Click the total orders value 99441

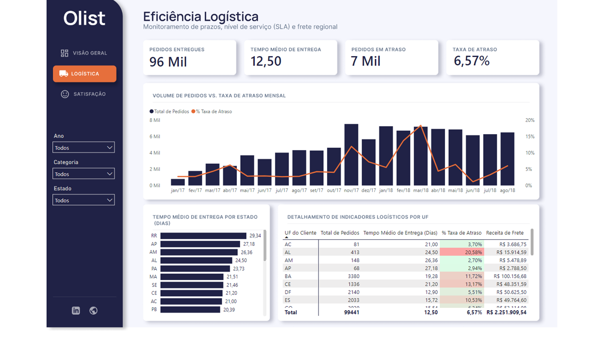click(x=351, y=312)
